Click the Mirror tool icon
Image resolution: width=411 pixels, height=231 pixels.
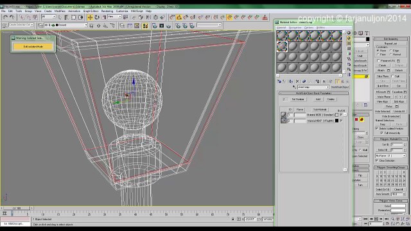[x=148, y=17]
